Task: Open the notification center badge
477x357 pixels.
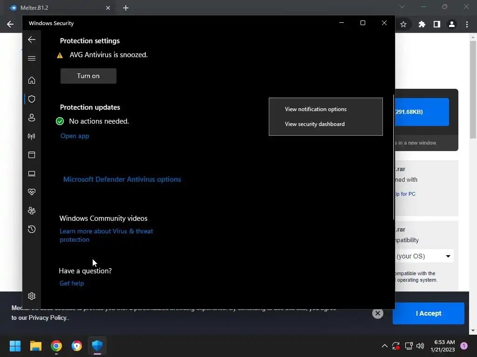Action: [464, 346]
